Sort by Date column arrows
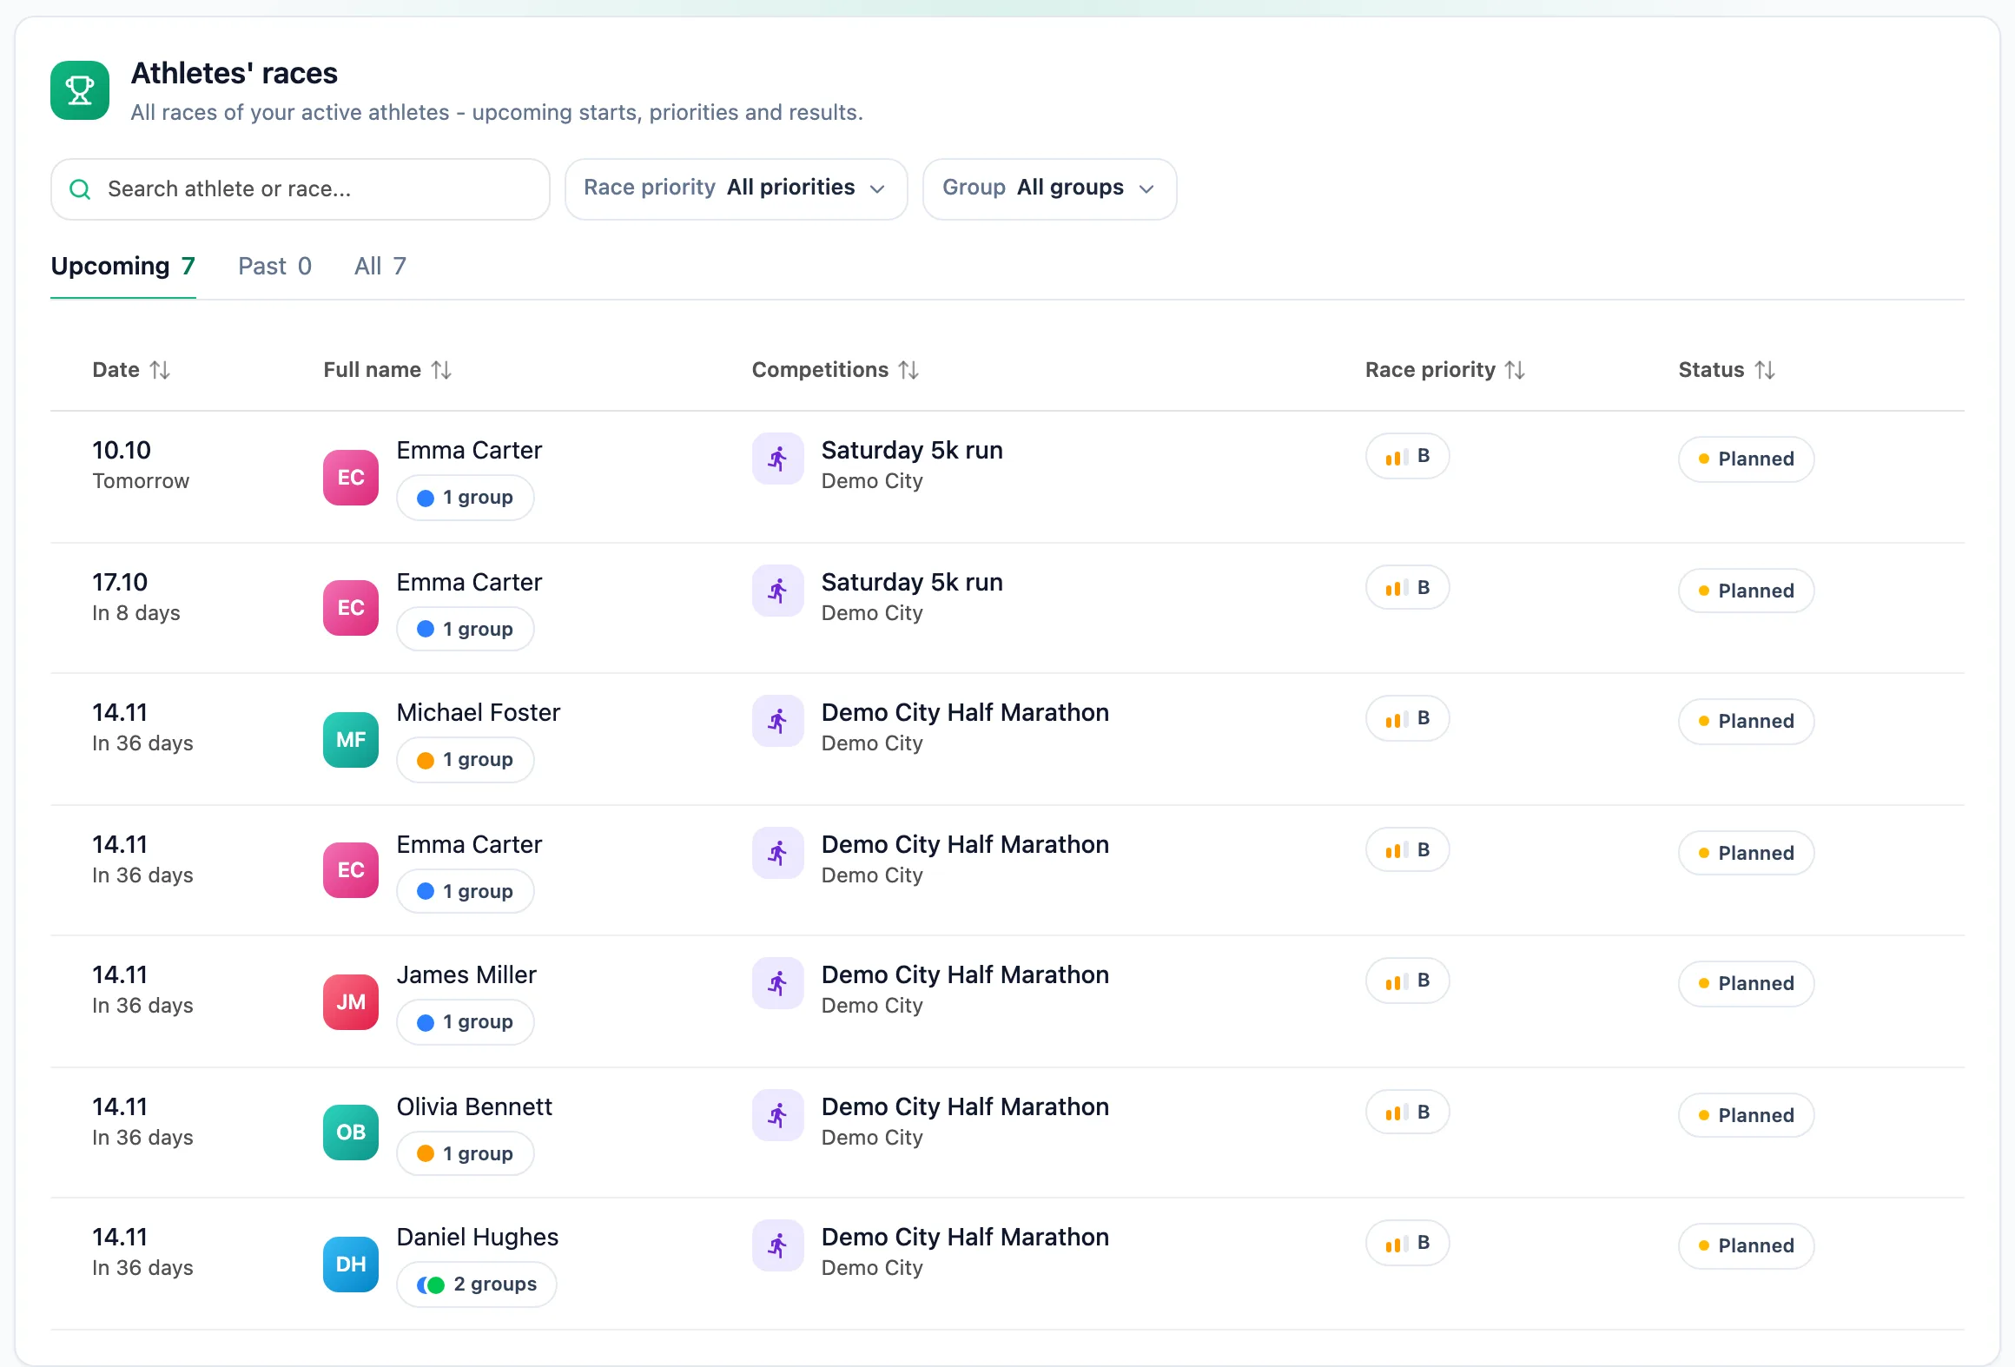The width and height of the screenshot is (2015, 1367). [160, 370]
